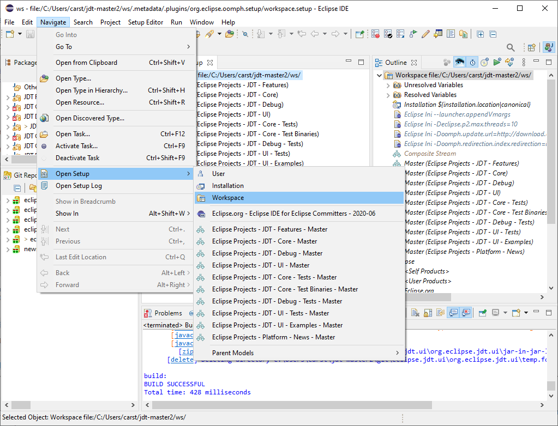
Task: Select Installation ${installation.location|canonical} in Outline
Action: click(x=467, y=105)
